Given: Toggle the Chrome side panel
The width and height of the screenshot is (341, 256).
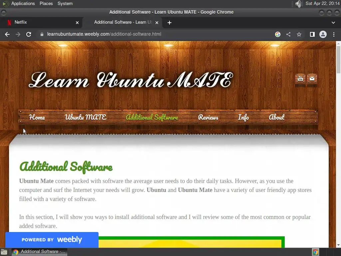Looking at the screenshot, I should (312, 34).
